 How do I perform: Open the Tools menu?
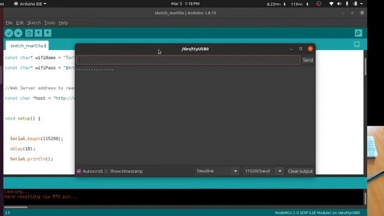(x=49, y=23)
